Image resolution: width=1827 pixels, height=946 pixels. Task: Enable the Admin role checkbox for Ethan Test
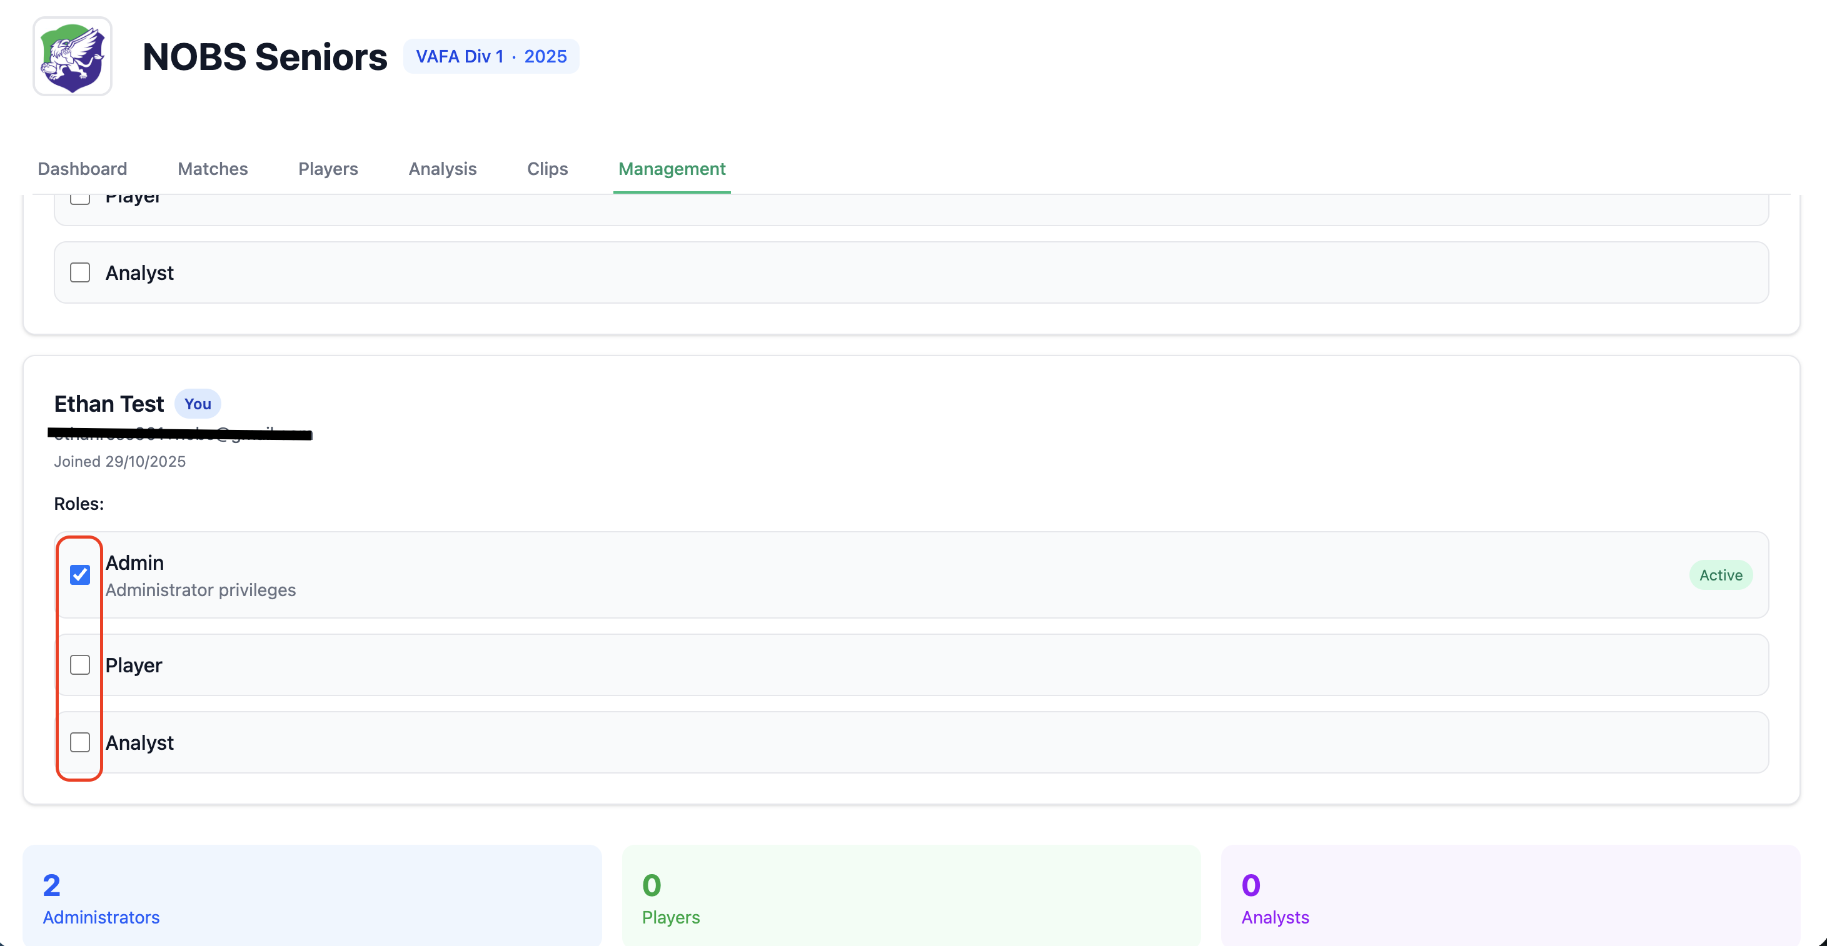pos(79,574)
